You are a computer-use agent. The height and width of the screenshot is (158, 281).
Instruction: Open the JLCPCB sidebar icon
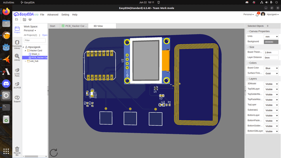click(x=17, y=85)
